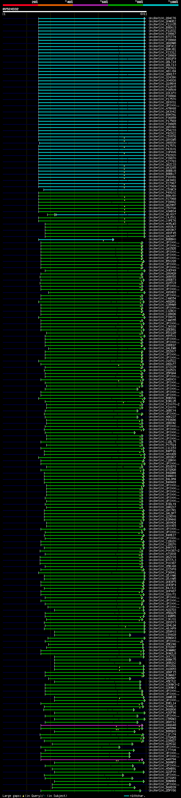Select hit UniRef100_Q6ZC33
181x798 pixels.
click(162, 164)
